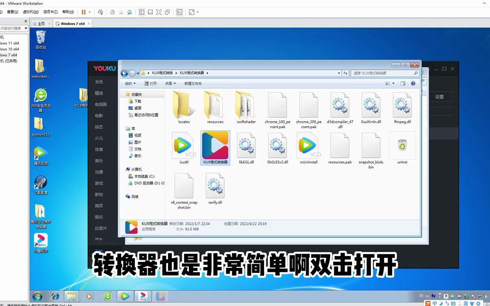Click the back navigation arrow
490x306 pixels.
[124, 73]
